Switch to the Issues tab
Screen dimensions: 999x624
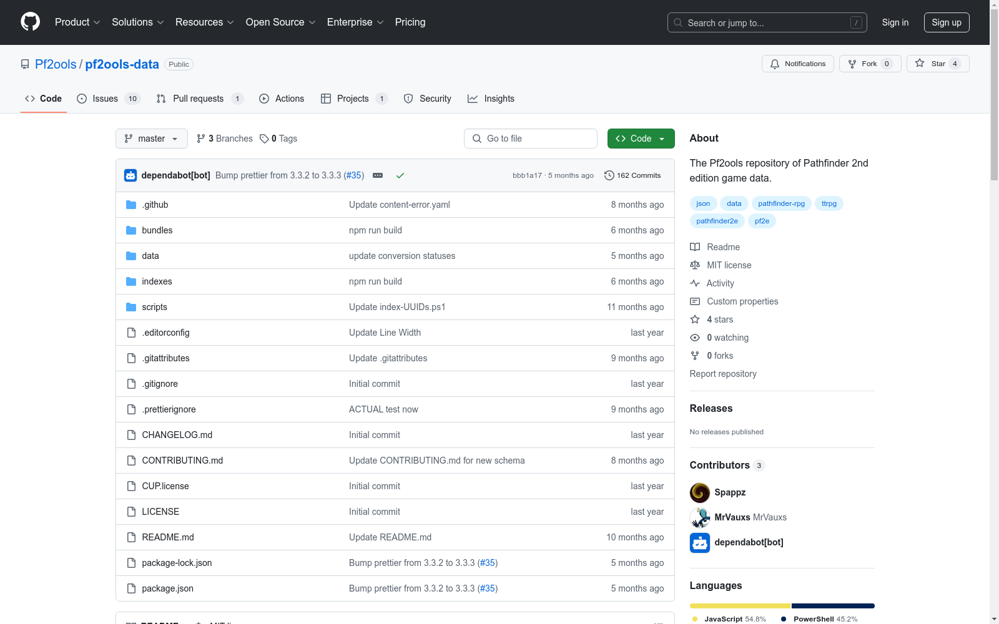[109, 99]
